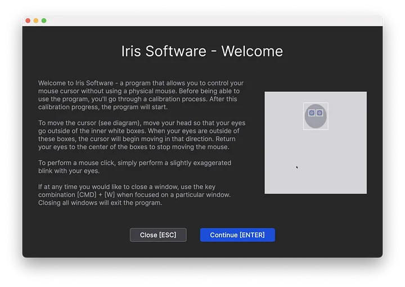Close the window with the red button
This screenshot has width=405, height=287.
[x=28, y=21]
